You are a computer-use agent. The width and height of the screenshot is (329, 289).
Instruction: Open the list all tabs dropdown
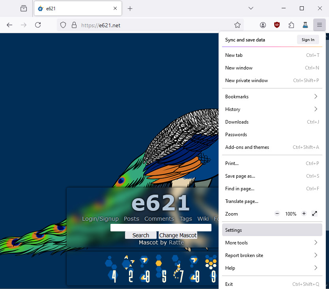coord(250,8)
